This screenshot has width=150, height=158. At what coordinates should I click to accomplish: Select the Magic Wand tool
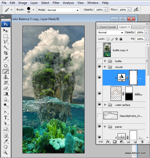point(6,47)
